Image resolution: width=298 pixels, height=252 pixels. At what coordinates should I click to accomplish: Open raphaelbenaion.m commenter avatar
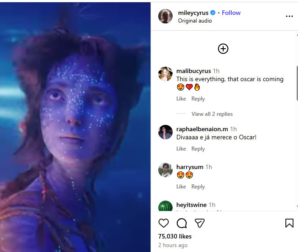pos(165,132)
